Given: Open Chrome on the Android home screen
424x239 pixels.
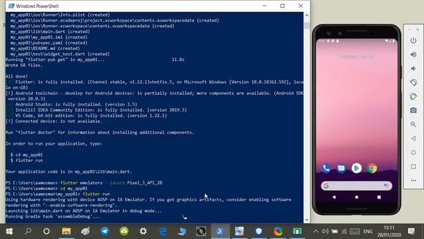Looking at the screenshot, I should click(x=372, y=168).
